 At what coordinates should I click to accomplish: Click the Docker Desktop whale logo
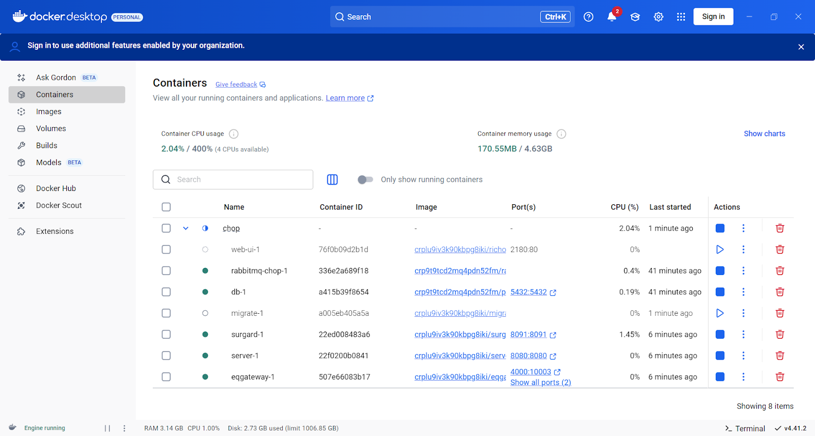click(x=19, y=16)
